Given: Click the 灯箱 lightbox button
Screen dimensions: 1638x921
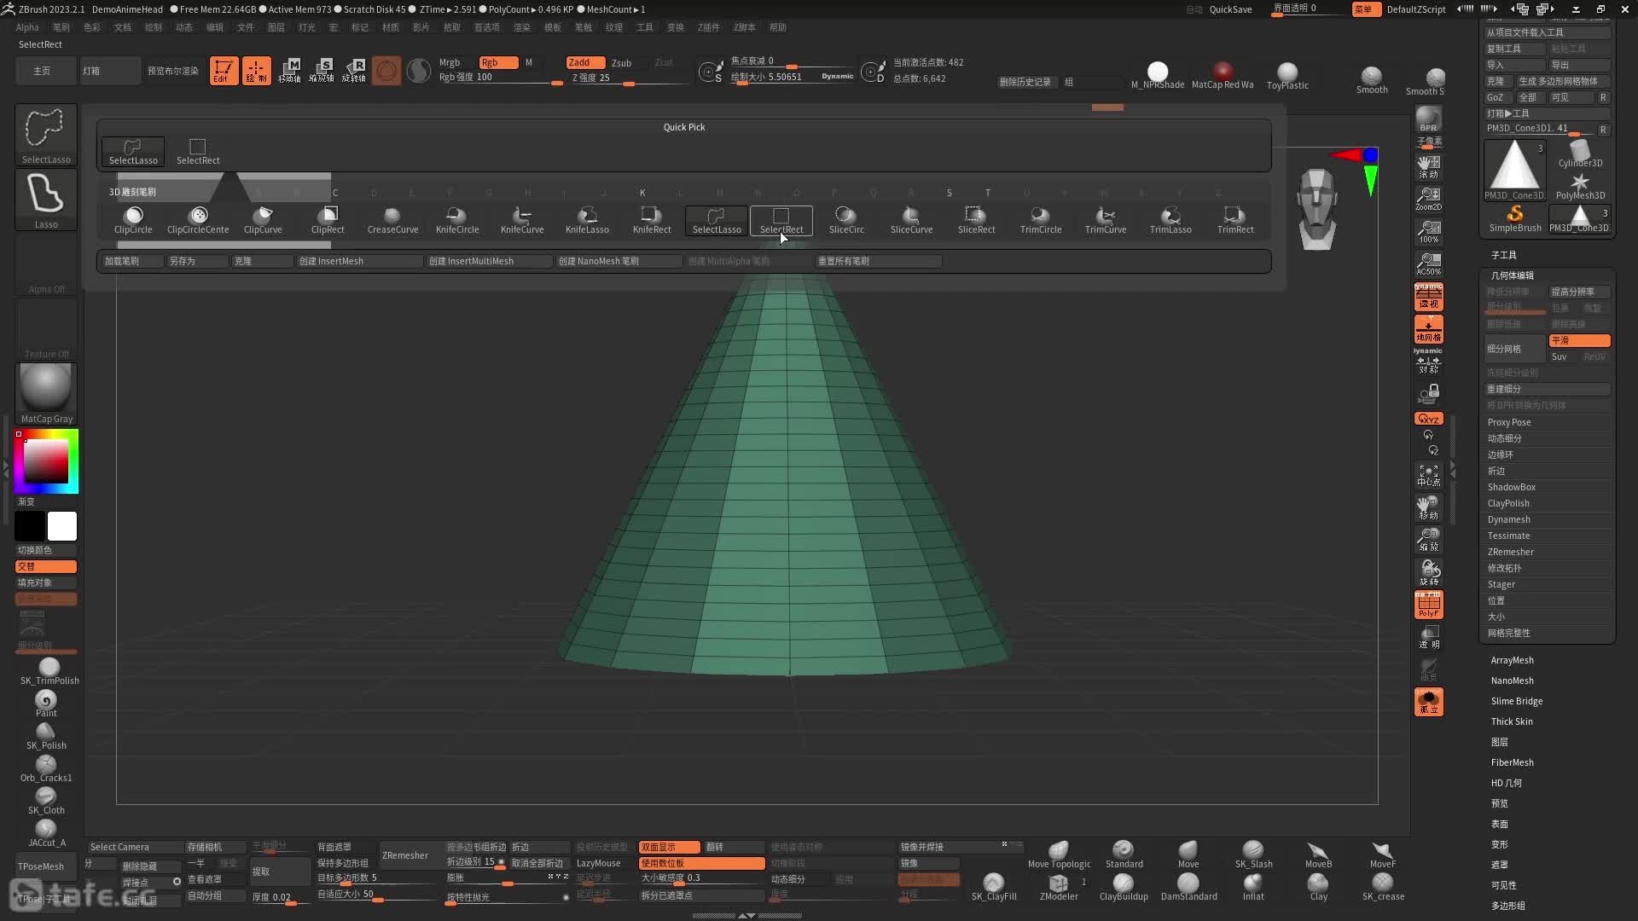Looking at the screenshot, I should [x=110, y=70].
